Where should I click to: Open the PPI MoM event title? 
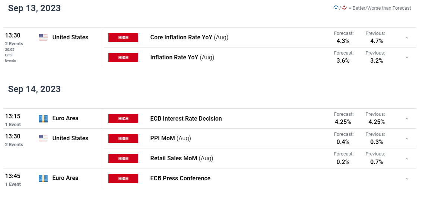click(x=171, y=138)
